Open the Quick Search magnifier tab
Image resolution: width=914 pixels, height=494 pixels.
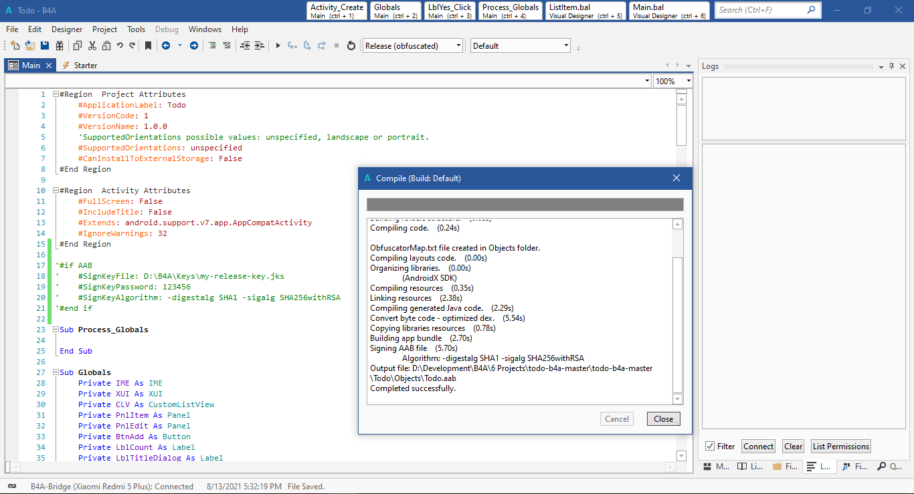coord(889,467)
